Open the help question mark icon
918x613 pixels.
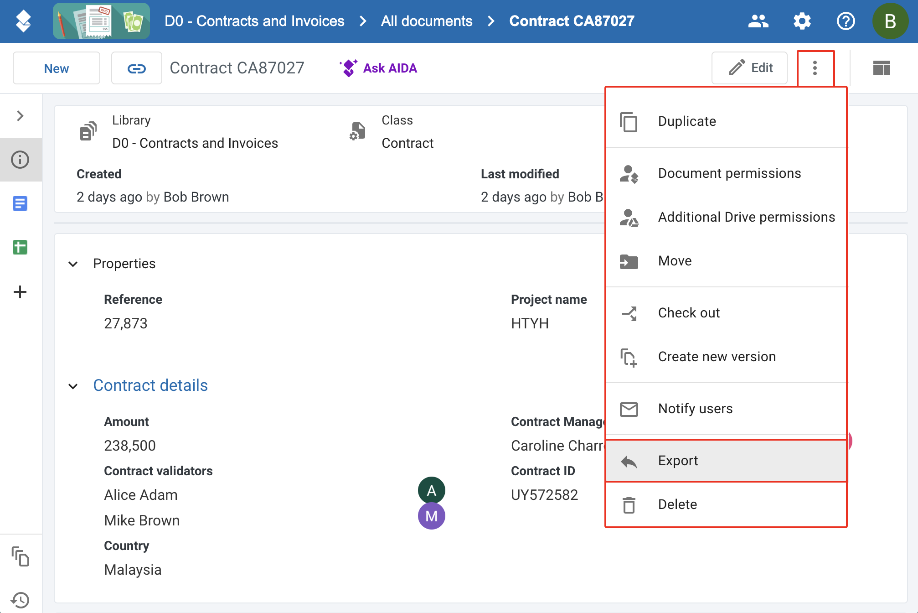click(846, 21)
